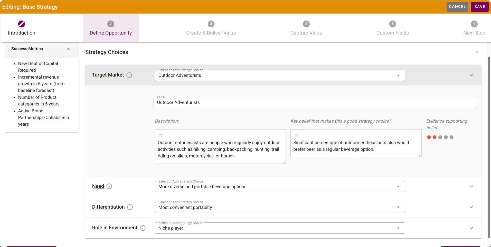Click into the Description text area
491x247 pixels.
pos(220,146)
